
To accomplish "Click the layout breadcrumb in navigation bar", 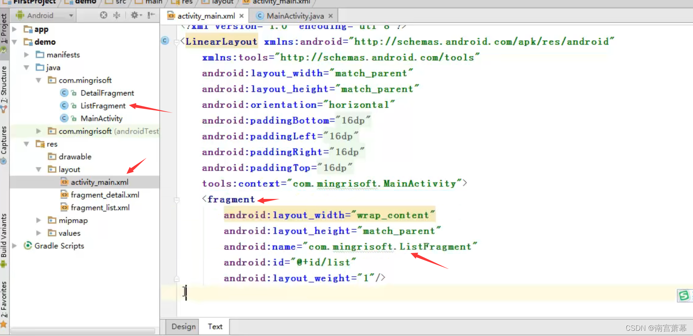I will (223, 2).
